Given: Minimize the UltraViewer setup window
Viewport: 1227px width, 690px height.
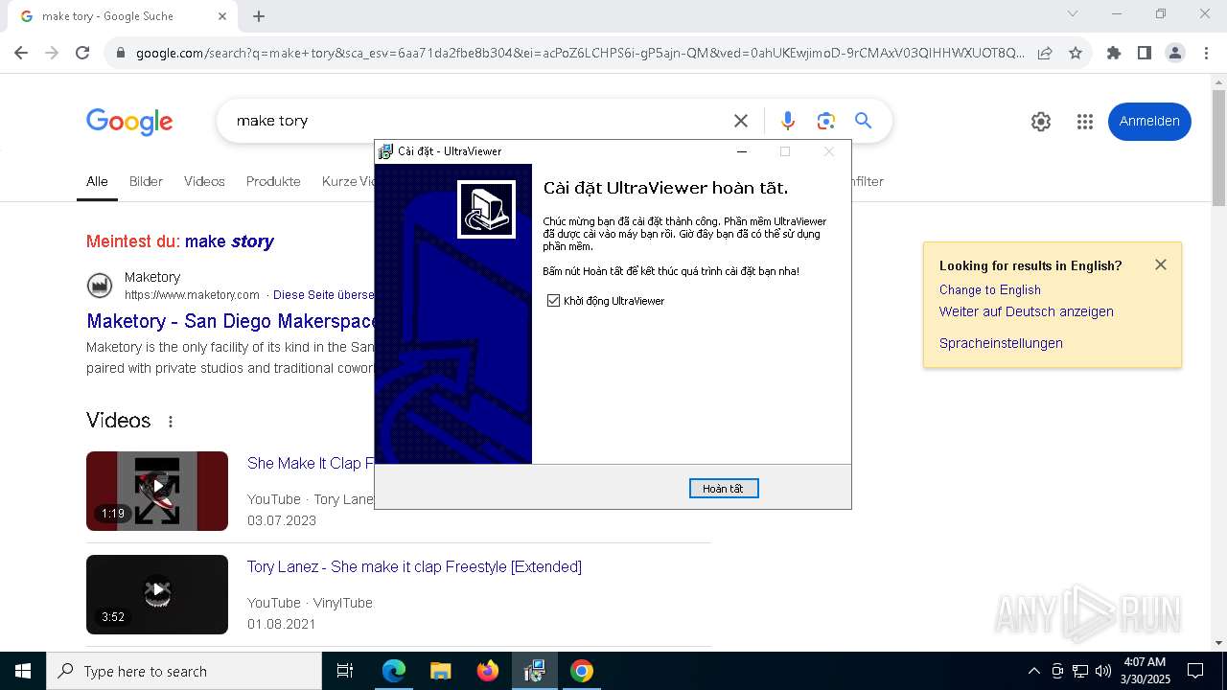Looking at the screenshot, I should 741,151.
